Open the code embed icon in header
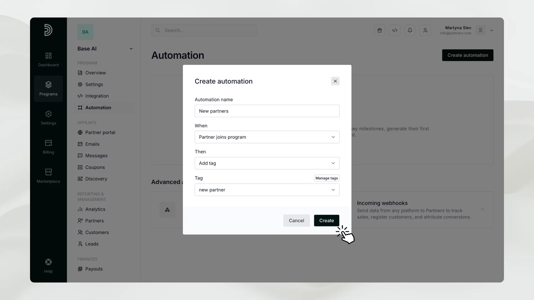This screenshot has width=534, height=300. [395, 30]
